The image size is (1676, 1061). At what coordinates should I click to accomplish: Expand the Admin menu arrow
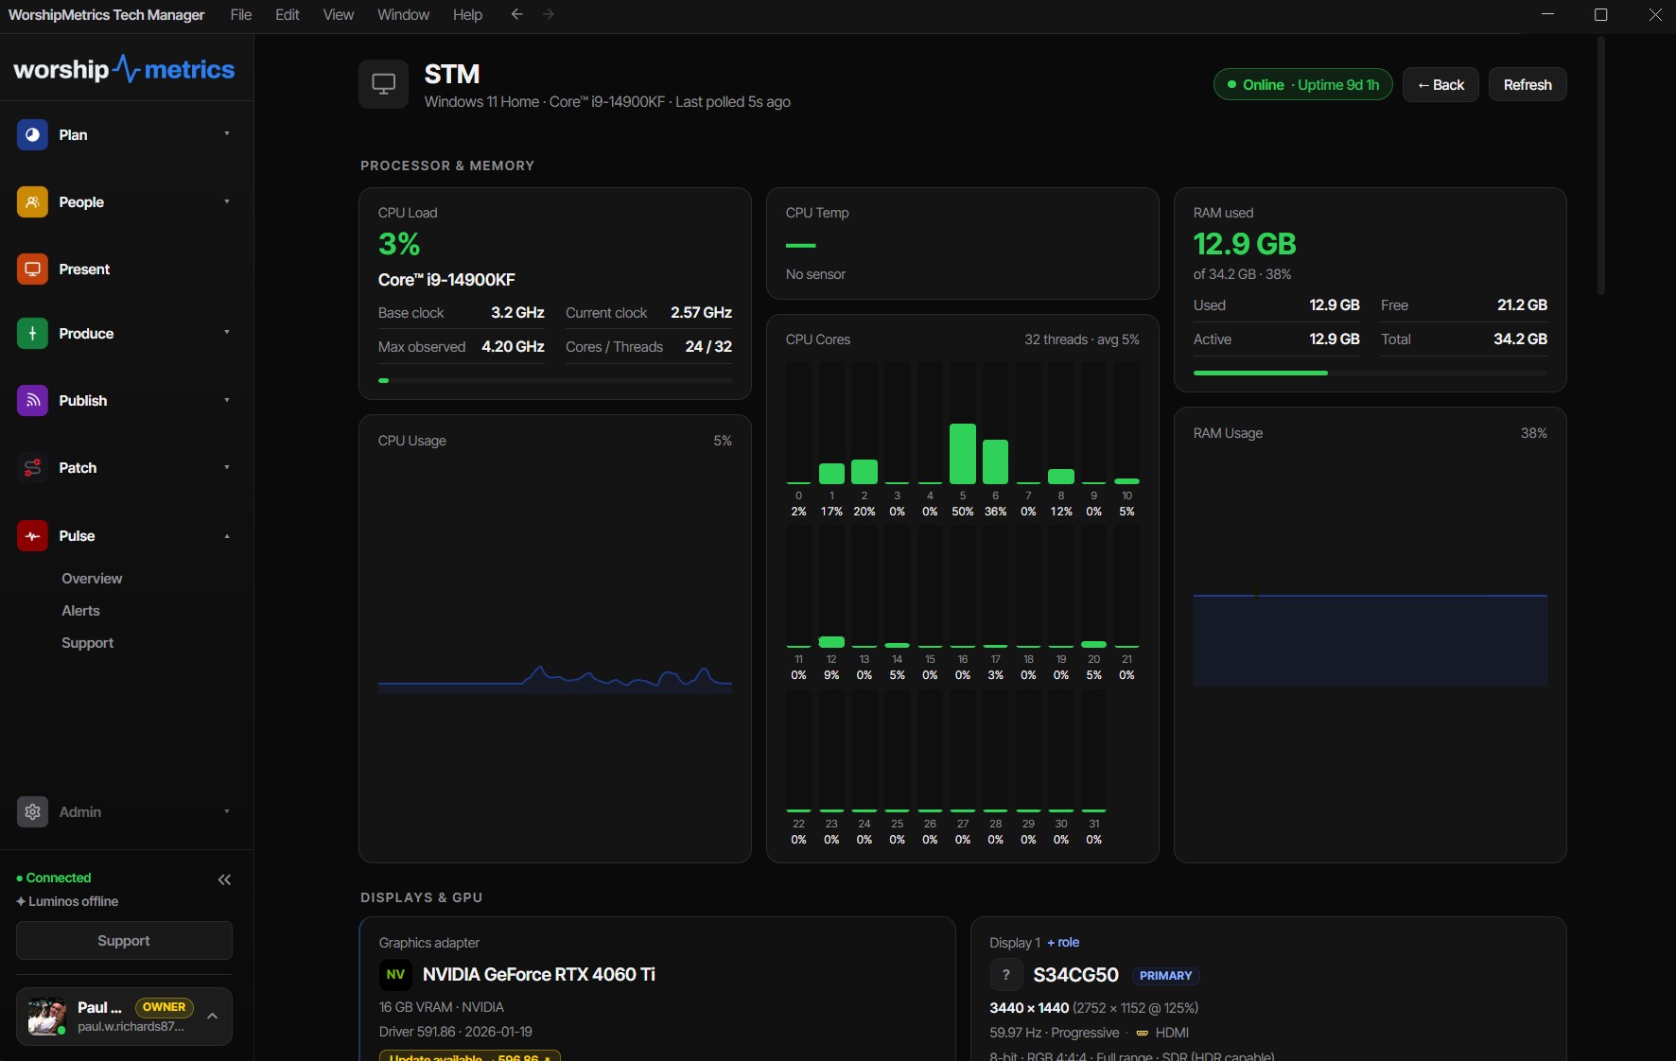227,811
